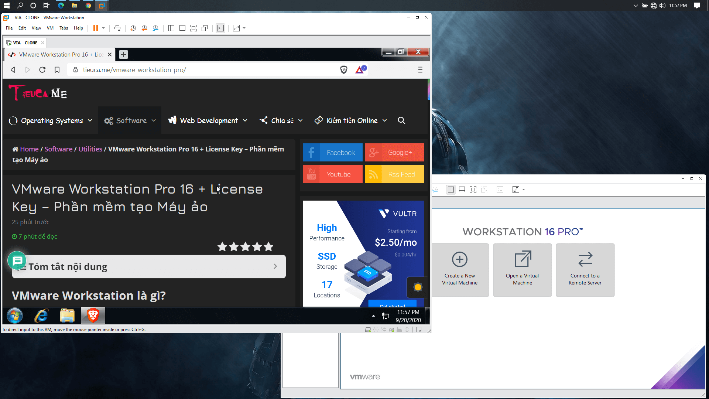This screenshot has height=399, width=709.
Task: Click the browser page scrollbar thumb
Action: (x=429, y=90)
